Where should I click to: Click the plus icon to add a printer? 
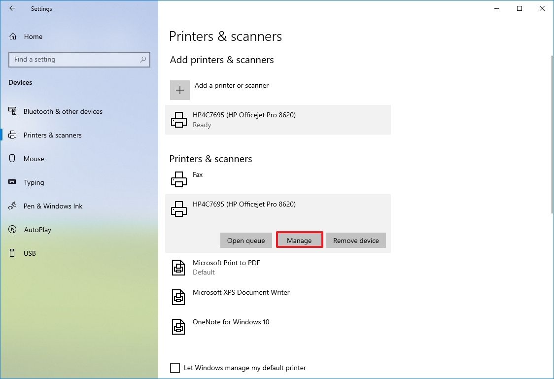[179, 90]
